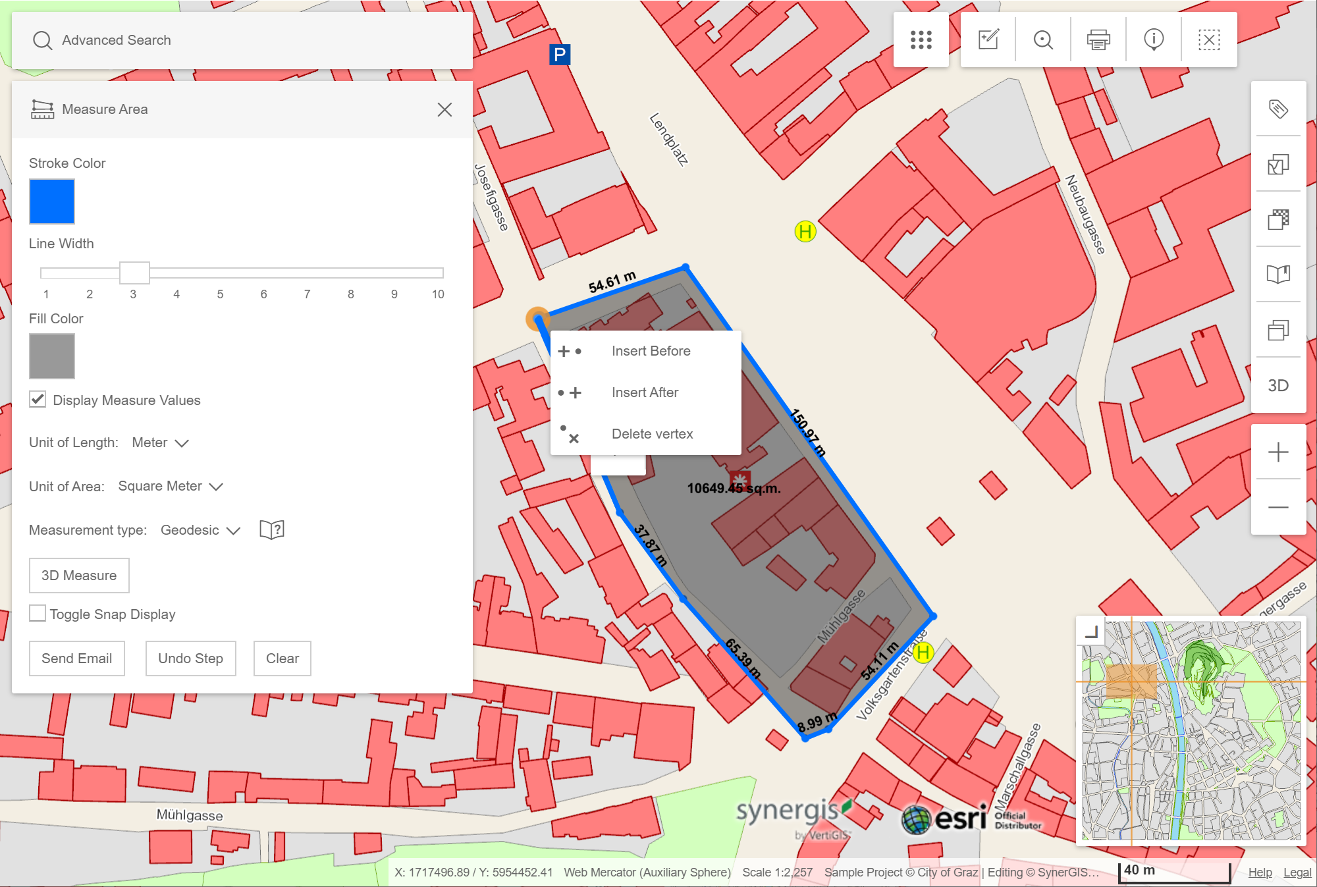Switch map to 3D view

pos(1278,386)
